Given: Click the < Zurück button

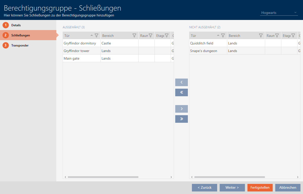Looking at the screenshot, I should (204, 188).
